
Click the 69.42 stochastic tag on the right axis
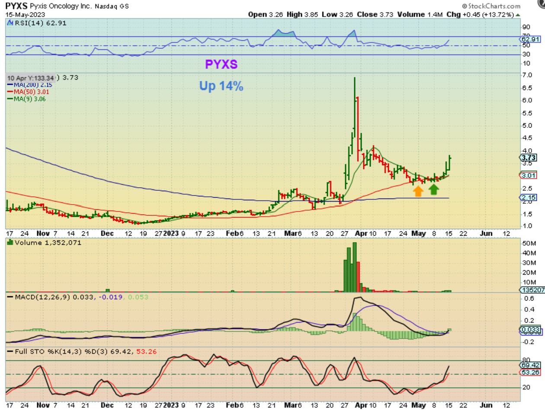pos(530,365)
